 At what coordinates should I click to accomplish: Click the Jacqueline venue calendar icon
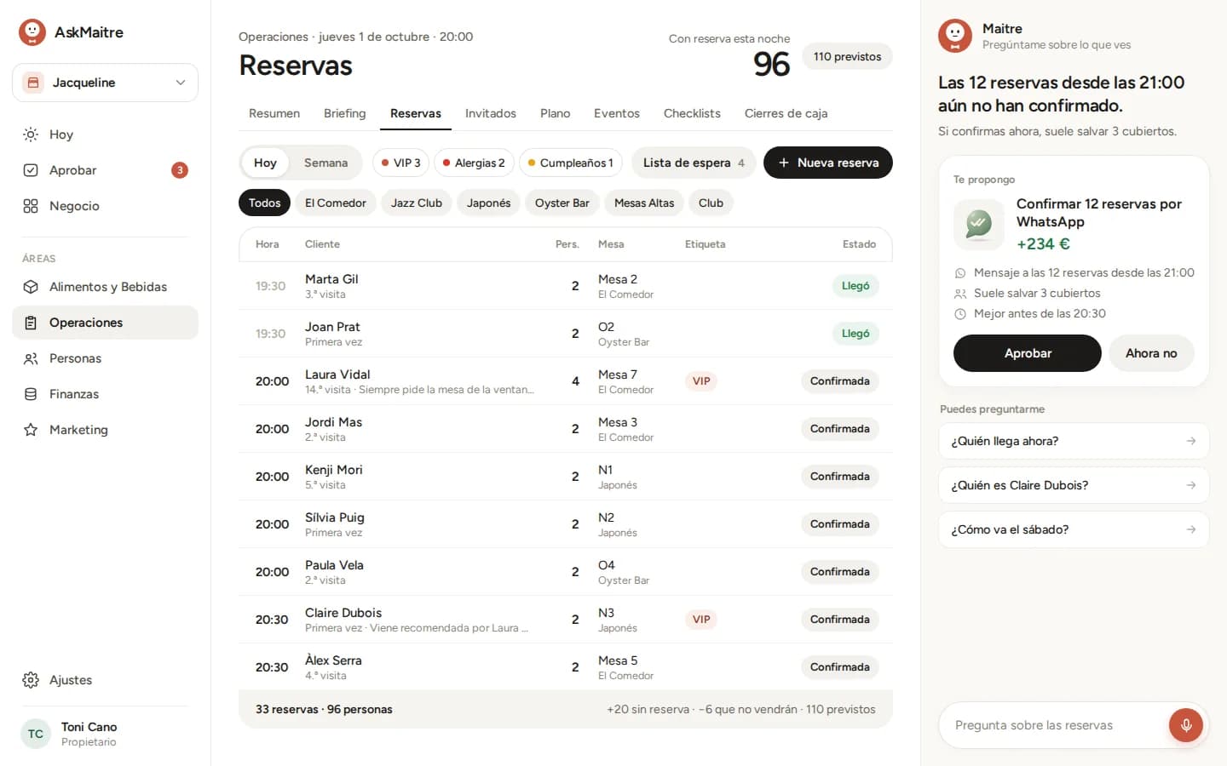click(x=33, y=83)
